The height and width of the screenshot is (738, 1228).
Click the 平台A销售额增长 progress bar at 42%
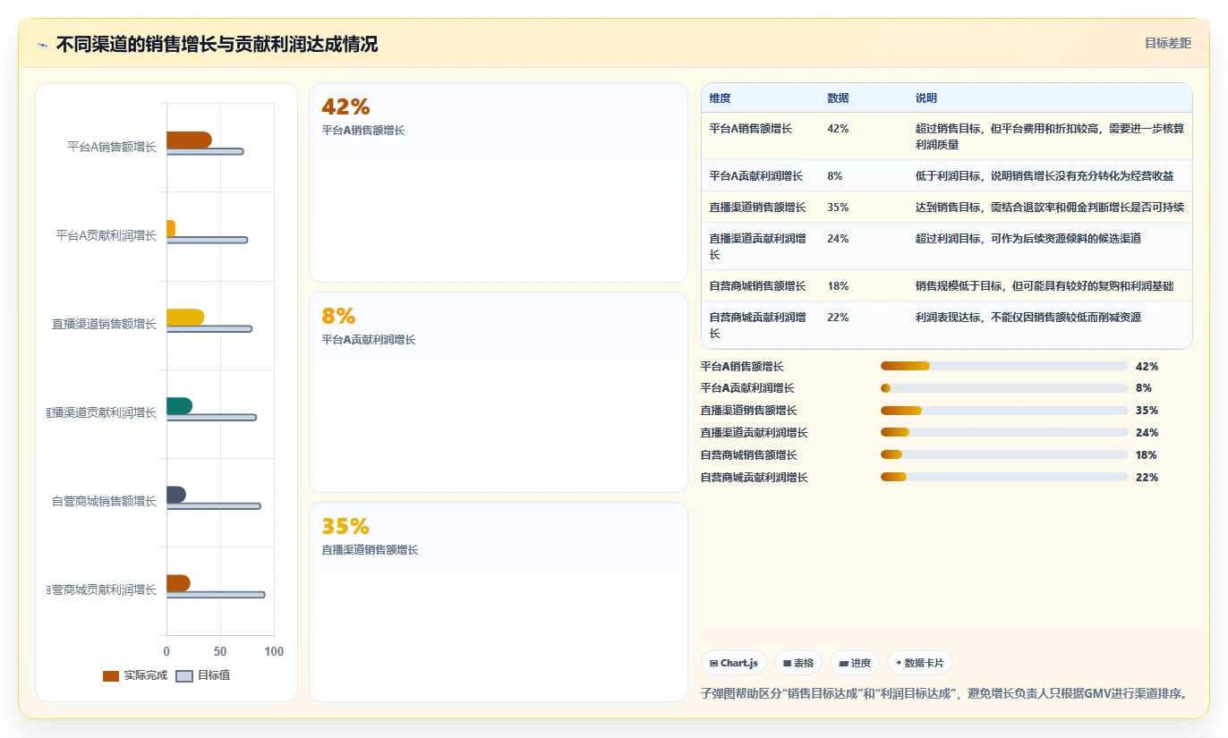(x=1004, y=366)
